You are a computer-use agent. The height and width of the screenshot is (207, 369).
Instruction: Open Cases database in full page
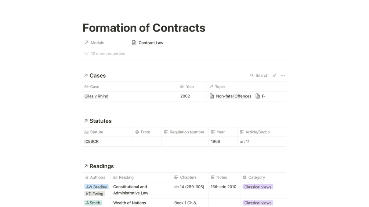click(274, 75)
